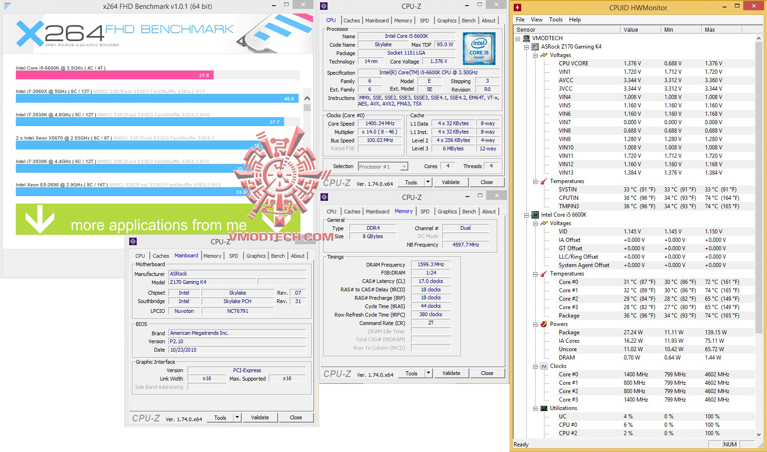Collapse the Clocks group in HWMonitor

[535, 366]
